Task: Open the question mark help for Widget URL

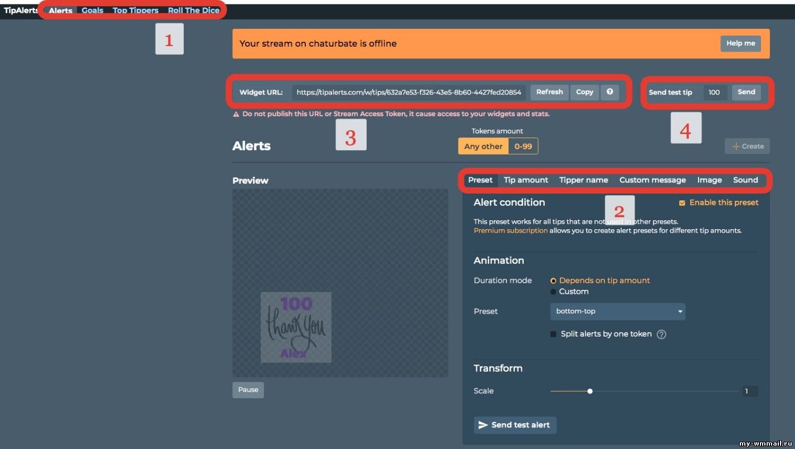Action: pos(609,92)
